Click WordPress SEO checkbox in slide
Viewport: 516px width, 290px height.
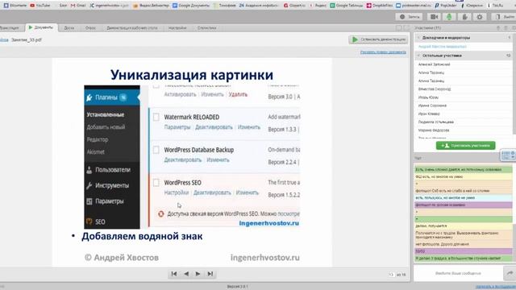point(156,183)
